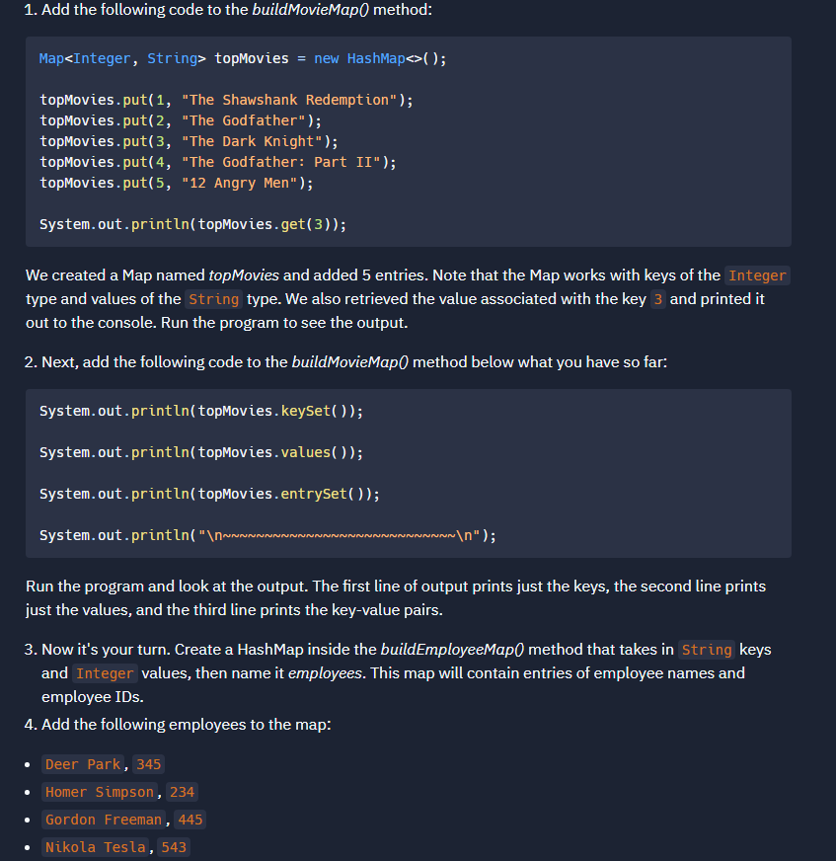This screenshot has width=836, height=861.
Task: Select the Homer Simpson entry label
Action: pyautogui.click(x=99, y=791)
